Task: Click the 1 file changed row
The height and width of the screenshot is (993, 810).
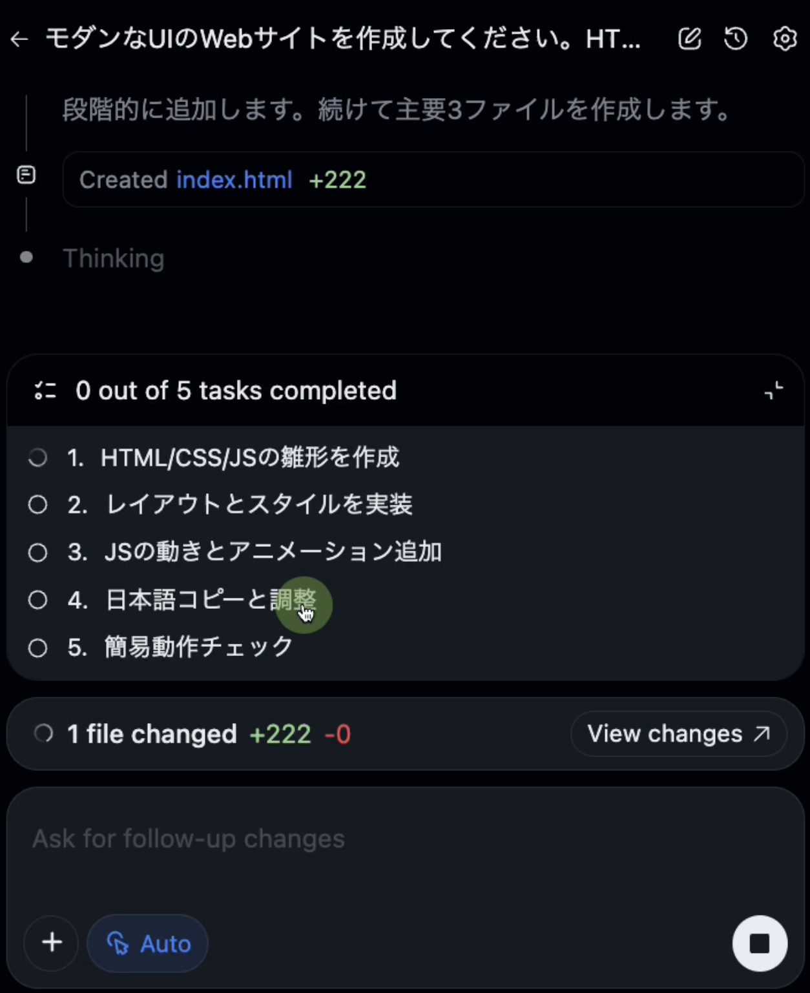Action: coord(151,733)
